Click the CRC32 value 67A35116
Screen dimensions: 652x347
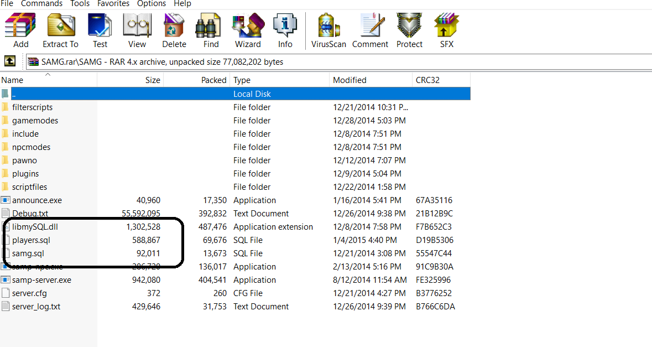[434, 200]
